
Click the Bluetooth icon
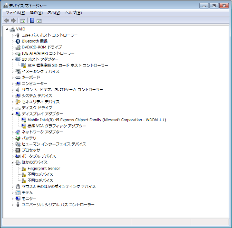(x=18, y=41)
